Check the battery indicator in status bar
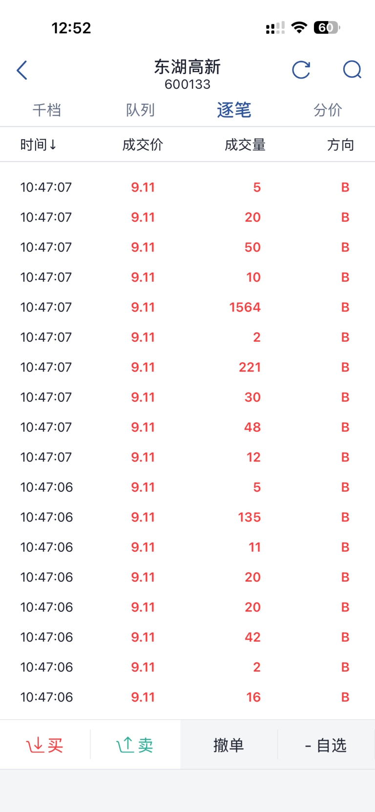Image resolution: width=375 pixels, height=812 pixels. [x=327, y=28]
